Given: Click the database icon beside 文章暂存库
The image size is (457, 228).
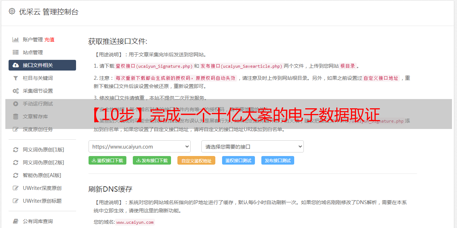Looking at the screenshot, I should pyautogui.click(x=16, y=116).
